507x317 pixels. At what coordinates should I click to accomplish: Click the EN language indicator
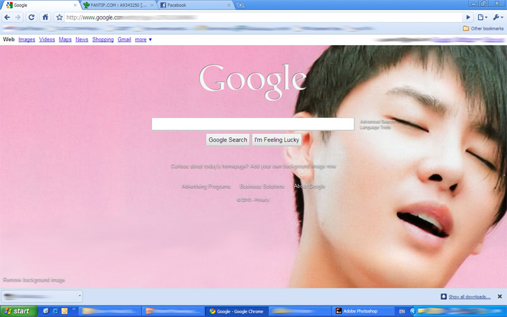(x=402, y=311)
